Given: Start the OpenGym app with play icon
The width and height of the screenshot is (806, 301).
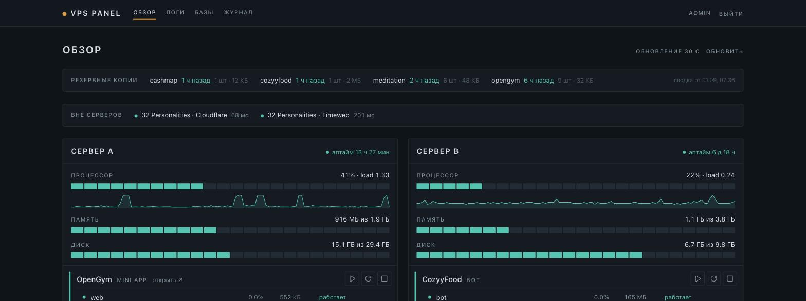Looking at the screenshot, I should [352, 279].
